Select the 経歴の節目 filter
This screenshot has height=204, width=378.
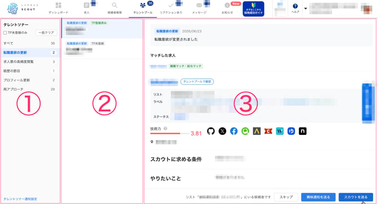point(30,71)
